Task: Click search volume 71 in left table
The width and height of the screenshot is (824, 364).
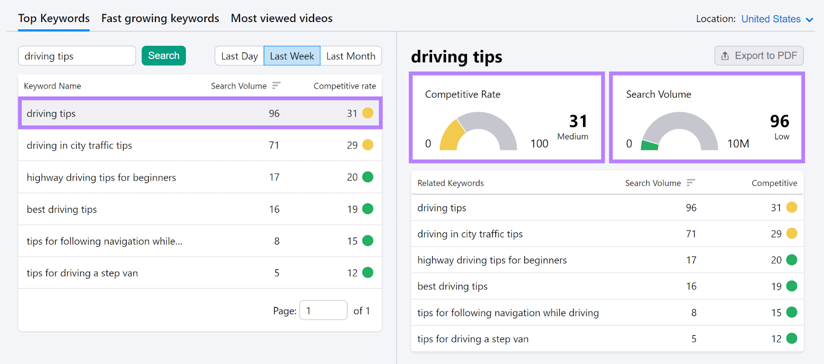Action: point(274,145)
